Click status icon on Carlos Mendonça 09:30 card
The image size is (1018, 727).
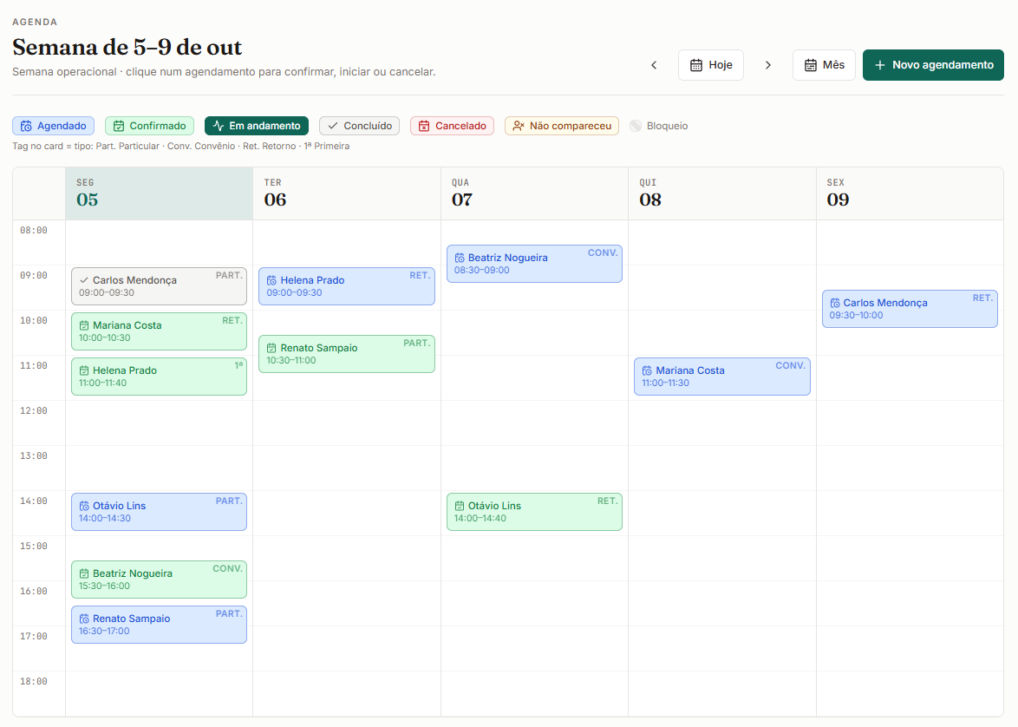click(834, 304)
